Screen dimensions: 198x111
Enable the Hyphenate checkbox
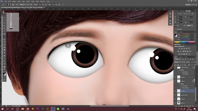[x=175, y=29]
